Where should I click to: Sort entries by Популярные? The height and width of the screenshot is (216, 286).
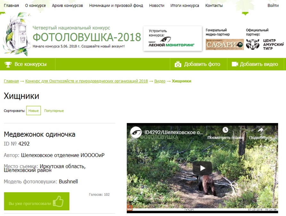pyautogui.click(x=54, y=111)
